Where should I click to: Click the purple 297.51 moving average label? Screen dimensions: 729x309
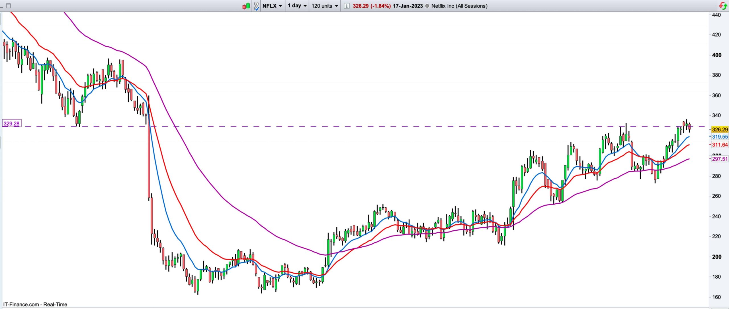click(720, 159)
